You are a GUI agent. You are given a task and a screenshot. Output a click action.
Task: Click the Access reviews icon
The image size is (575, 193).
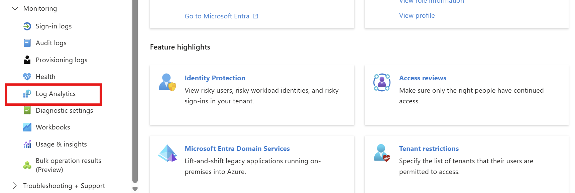tap(382, 82)
